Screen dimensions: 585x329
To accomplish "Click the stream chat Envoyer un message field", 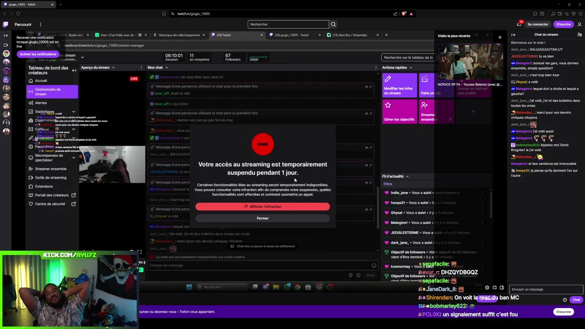I will 546,289.
